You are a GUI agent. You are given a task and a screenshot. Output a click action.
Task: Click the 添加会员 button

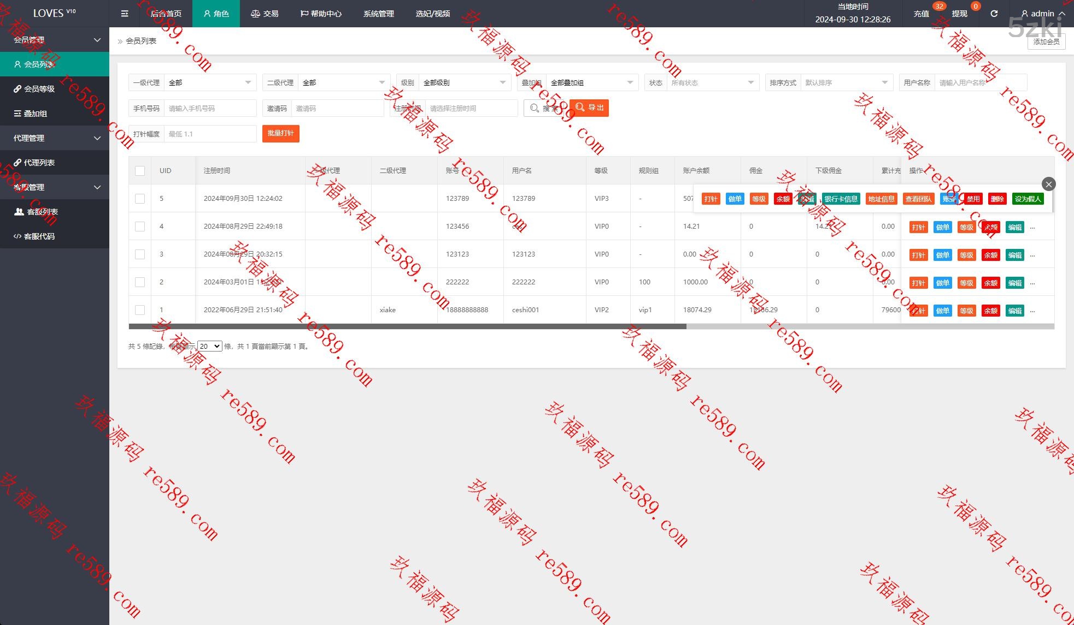pos(1046,42)
